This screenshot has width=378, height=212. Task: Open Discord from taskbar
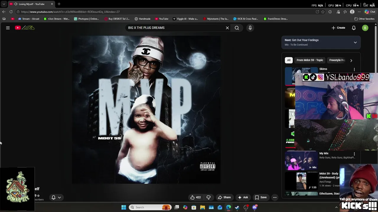click(255, 207)
